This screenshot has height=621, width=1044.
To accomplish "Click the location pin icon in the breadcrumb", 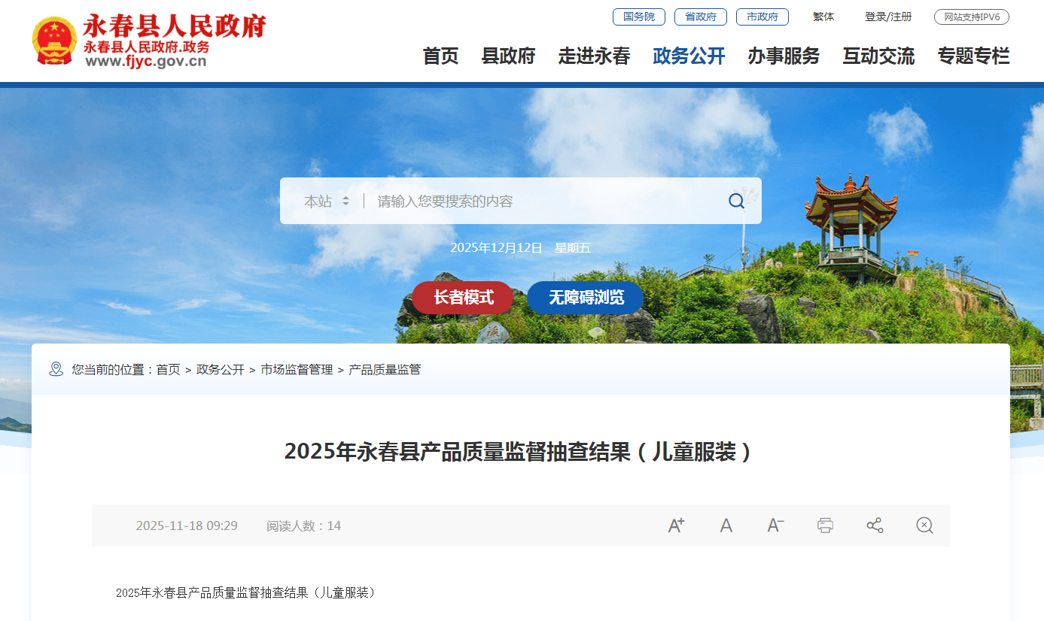I will pos(56,369).
